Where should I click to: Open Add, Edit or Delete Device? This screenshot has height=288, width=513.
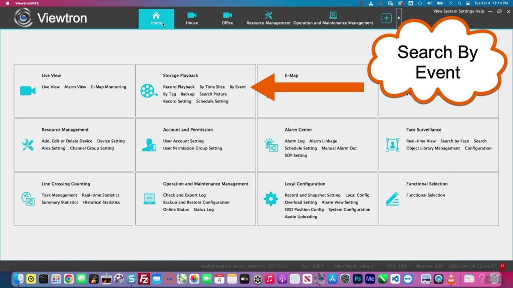[67, 141]
